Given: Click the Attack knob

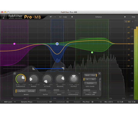Looking at the screenshot, I should click(x=47, y=79).
